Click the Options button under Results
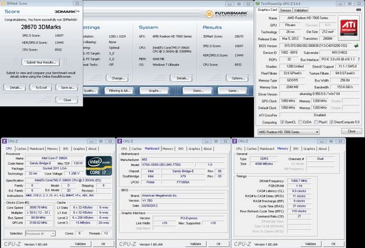This screenshot has width=365, height=248. coord(237,78)
